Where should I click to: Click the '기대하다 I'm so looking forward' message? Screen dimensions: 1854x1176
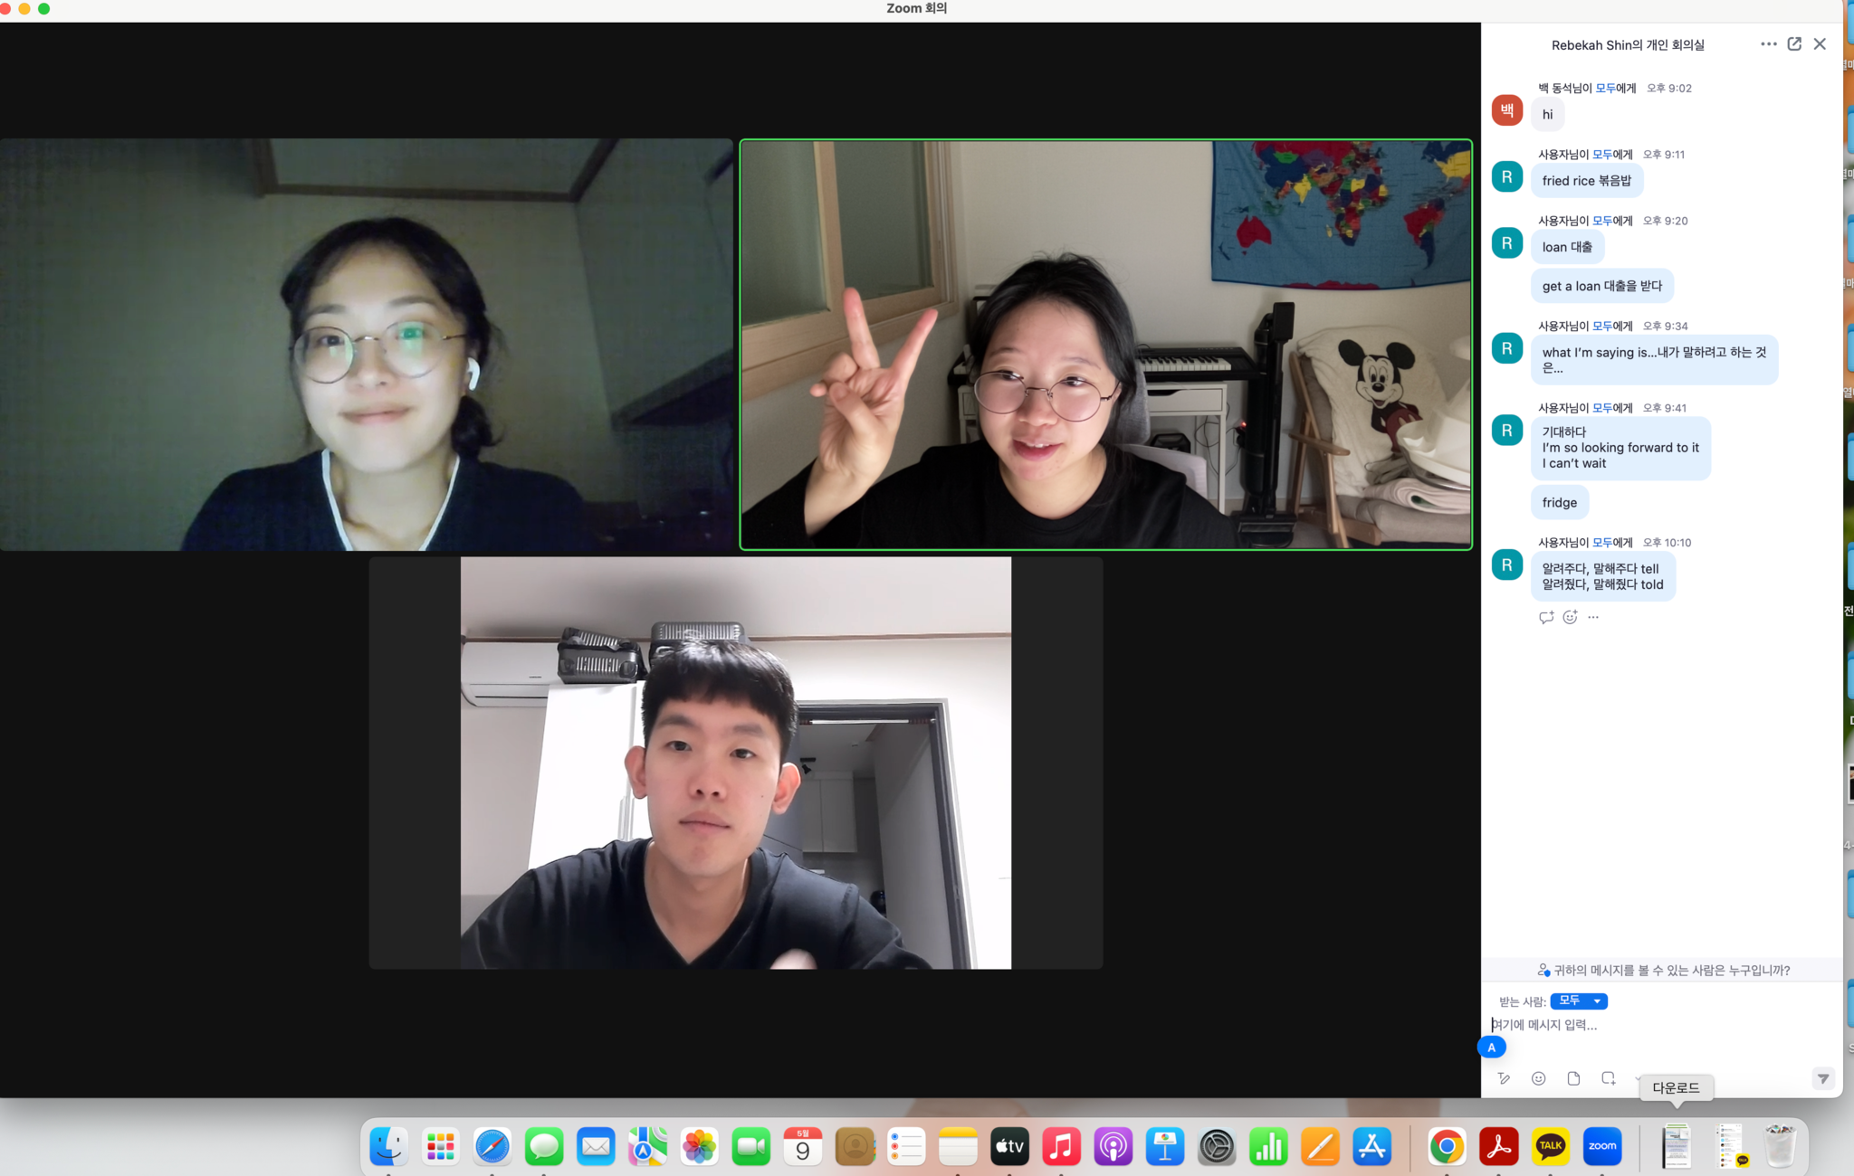(x=1620, y=448)
